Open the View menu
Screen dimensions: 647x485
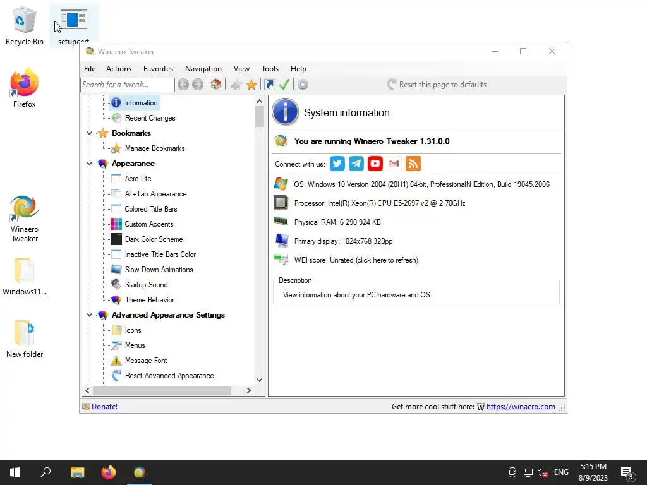pos(241,69)
